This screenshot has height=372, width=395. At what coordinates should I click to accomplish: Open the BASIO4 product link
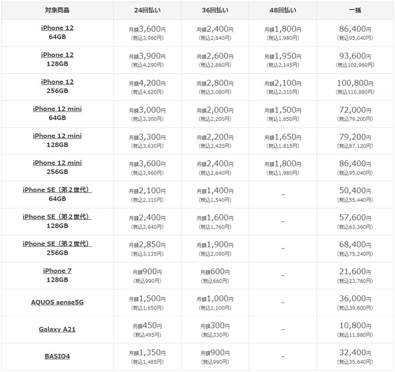click(57, 356)
